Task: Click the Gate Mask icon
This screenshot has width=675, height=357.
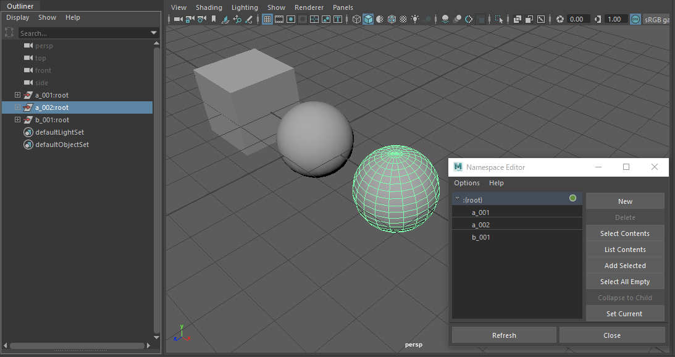Action: [303, 19]
